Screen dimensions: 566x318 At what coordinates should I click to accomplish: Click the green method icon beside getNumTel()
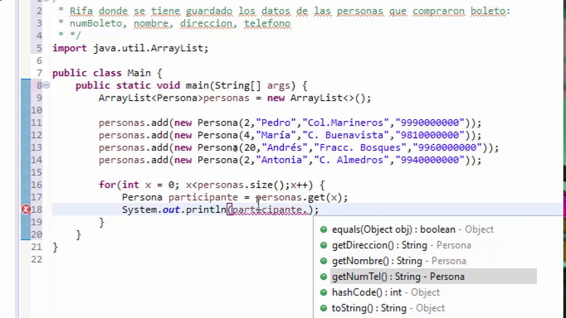tap(324, 276)
